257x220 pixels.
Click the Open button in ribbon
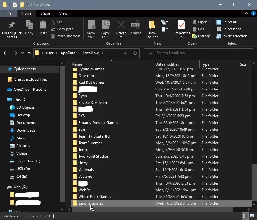(201, 22)
